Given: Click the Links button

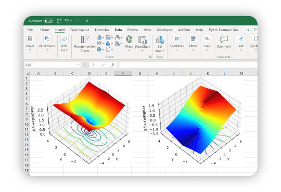Looking at the screenshot, I should click(x=207, y=44).
